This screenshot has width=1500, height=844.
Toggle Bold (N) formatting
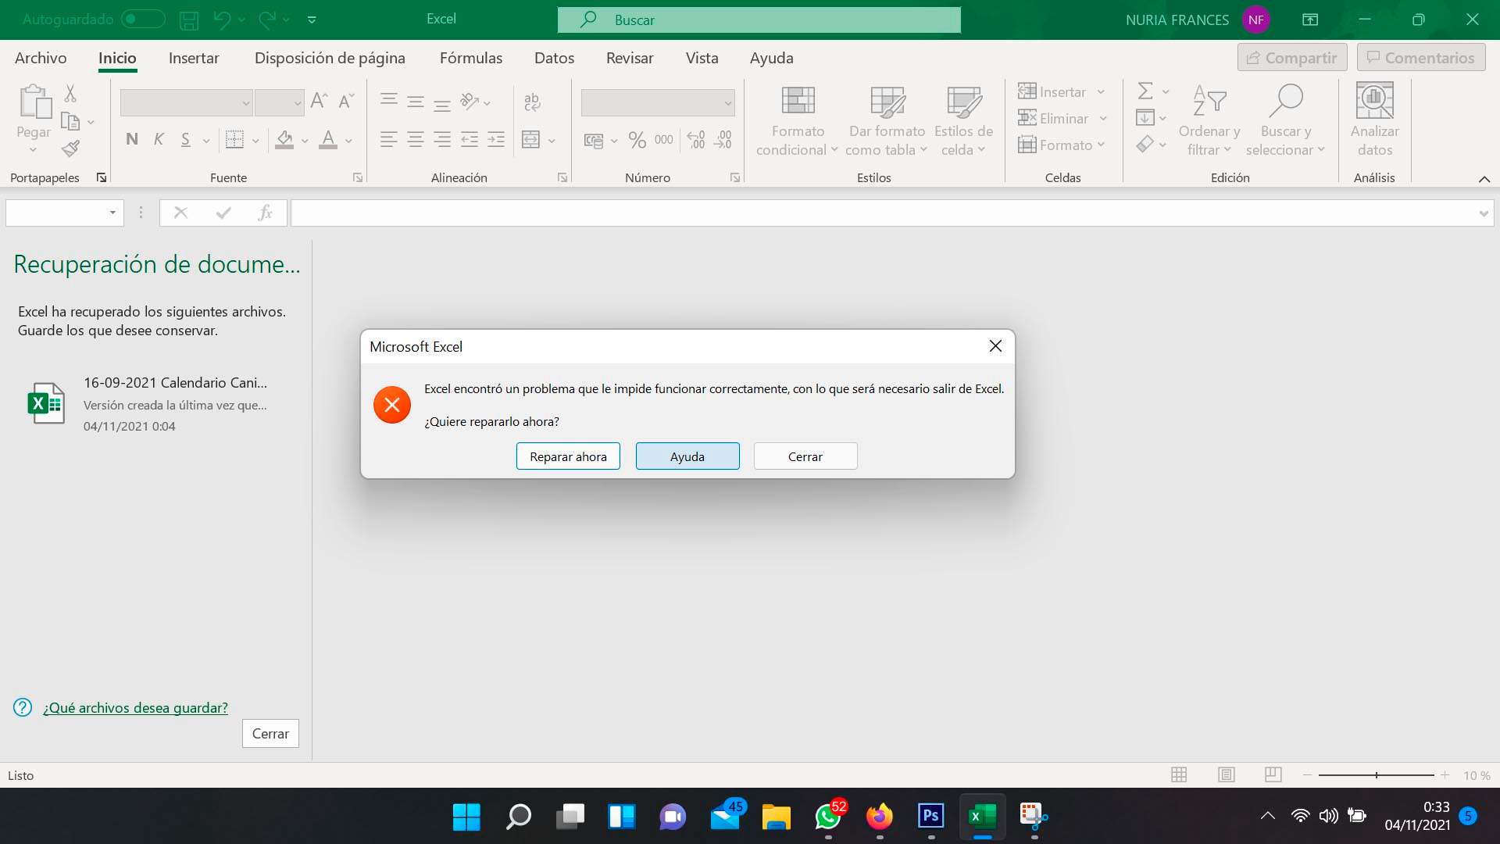pyautogui.click(x=132, y=139)
